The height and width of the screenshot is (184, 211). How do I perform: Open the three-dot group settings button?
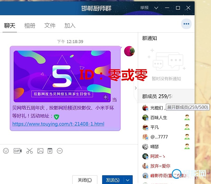[x=186, y=24]
